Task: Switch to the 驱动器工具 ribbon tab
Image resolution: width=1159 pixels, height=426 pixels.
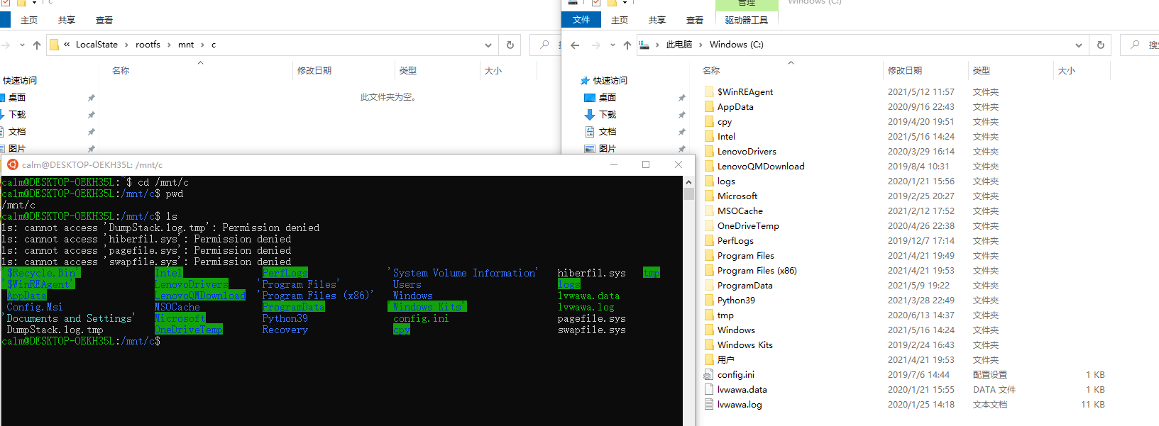Action: 747,20
